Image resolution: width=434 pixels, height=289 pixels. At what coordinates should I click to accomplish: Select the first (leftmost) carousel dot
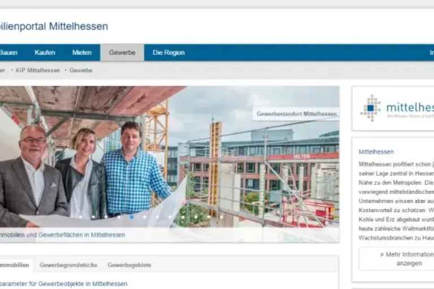[x=81, y=217]
